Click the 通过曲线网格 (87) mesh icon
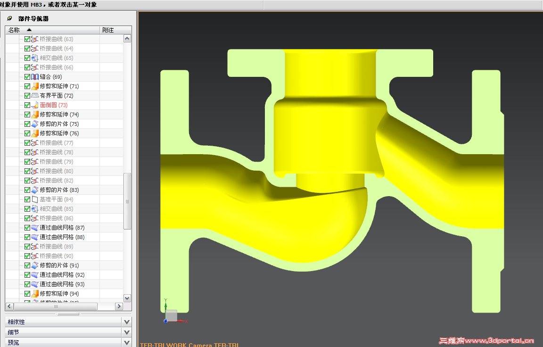The height and width of the screenshot is (347, 543). [35, 228]
